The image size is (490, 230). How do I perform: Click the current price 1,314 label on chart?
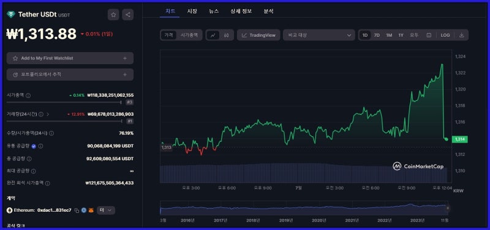[460, 139]
